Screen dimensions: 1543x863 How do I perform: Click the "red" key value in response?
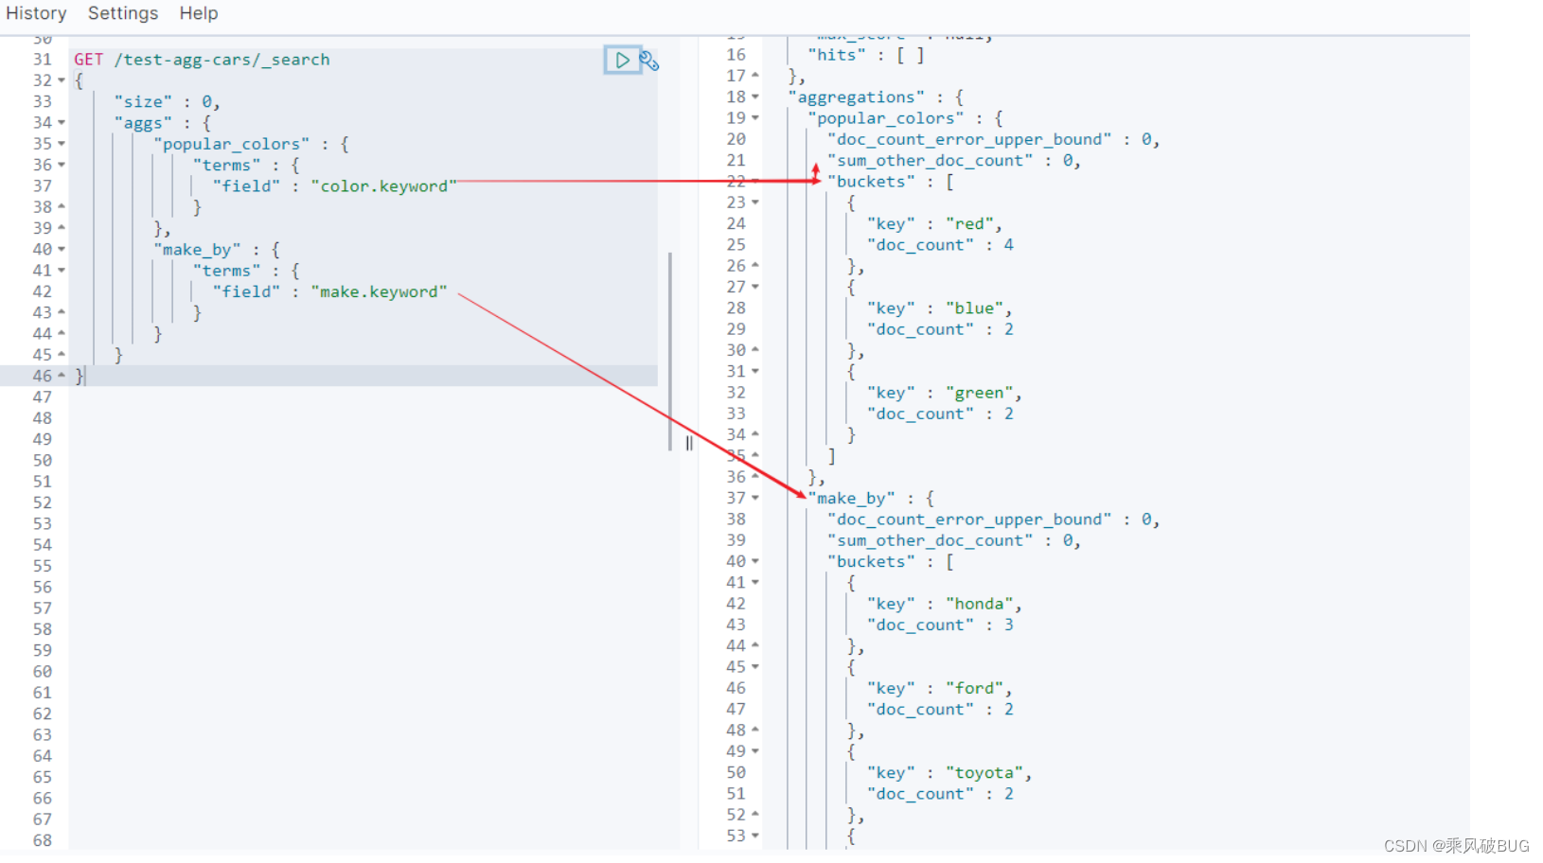click(x=969, y=223)
